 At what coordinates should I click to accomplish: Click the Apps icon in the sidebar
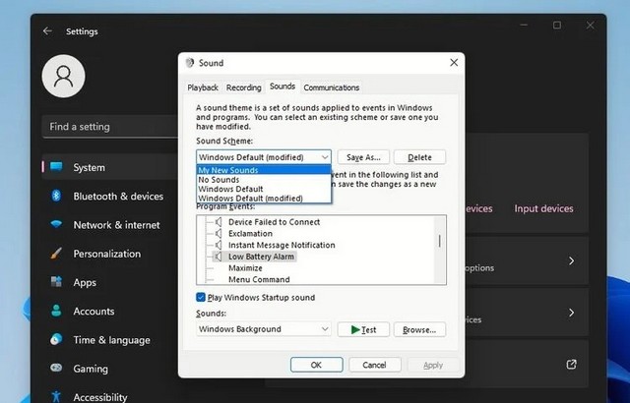tap(56, 282)
